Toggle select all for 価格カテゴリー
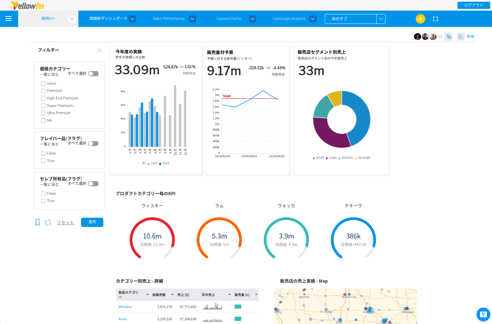This screenshot has width=492, height=324. 93,74
